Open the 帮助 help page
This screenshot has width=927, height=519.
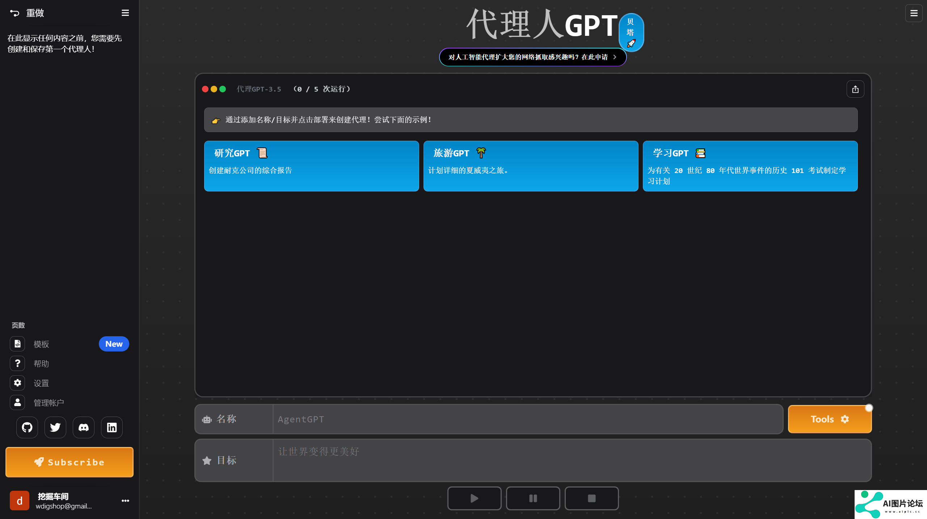41,364
